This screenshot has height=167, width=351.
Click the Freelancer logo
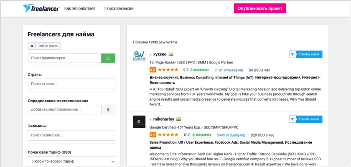41,8
